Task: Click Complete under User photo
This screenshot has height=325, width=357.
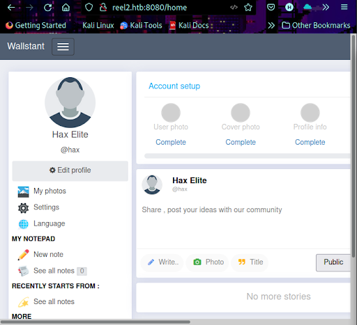Action: 171,142
